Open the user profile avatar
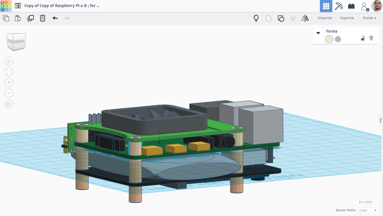This screenshot has height=216, width=383. pyautogui.click(x=377, y=6)
